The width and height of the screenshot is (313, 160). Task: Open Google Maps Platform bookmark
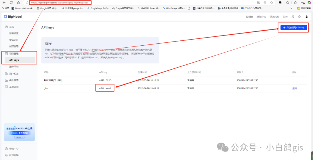98,8
